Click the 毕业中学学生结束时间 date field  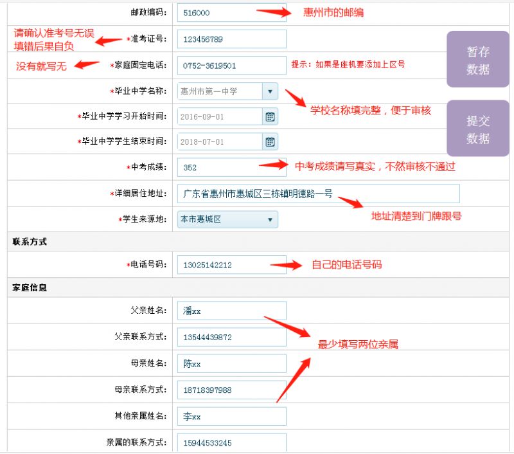coord(220,142)
